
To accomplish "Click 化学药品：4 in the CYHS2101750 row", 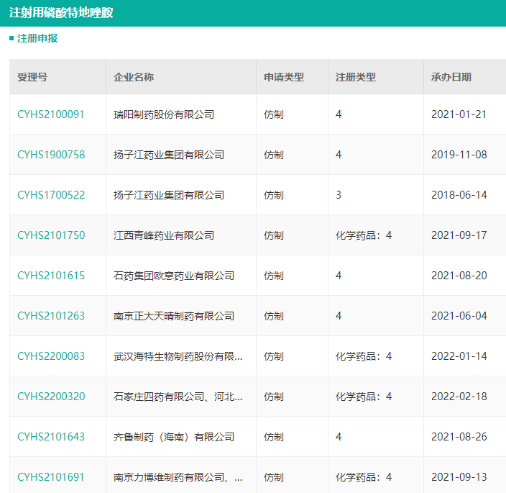I will pyautogui.click(x=364, y=235).
